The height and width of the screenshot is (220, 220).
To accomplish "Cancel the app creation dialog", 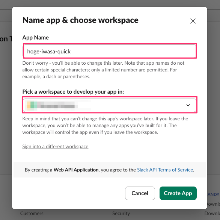I will click(140, 193).
